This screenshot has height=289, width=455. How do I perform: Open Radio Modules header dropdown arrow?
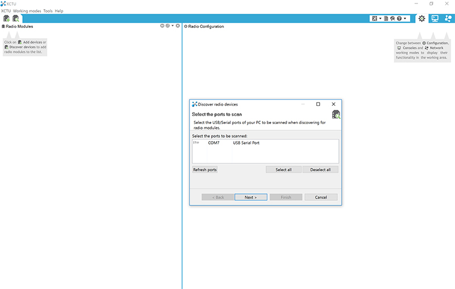pos(173,26)
